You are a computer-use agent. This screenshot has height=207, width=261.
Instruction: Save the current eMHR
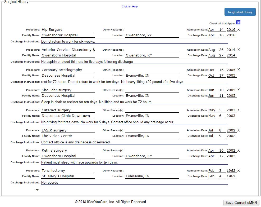[241, 202]
